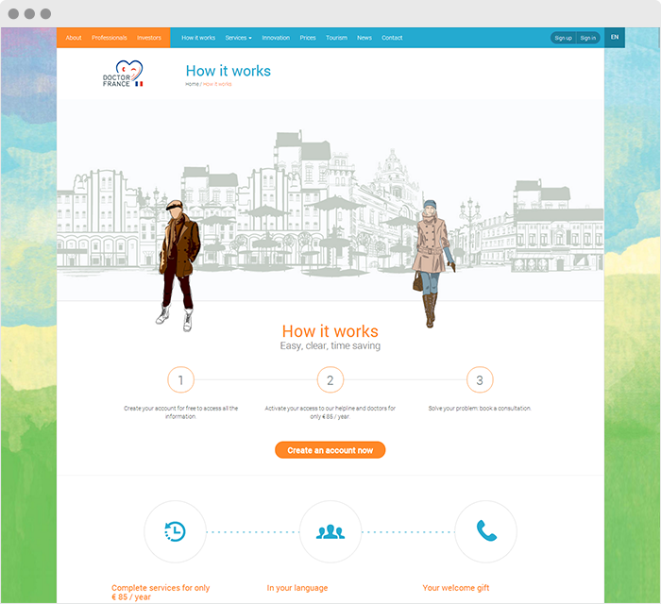
Task: Switch to the Professionals tab
Action: pyautogui.click(x=110, y=38)
